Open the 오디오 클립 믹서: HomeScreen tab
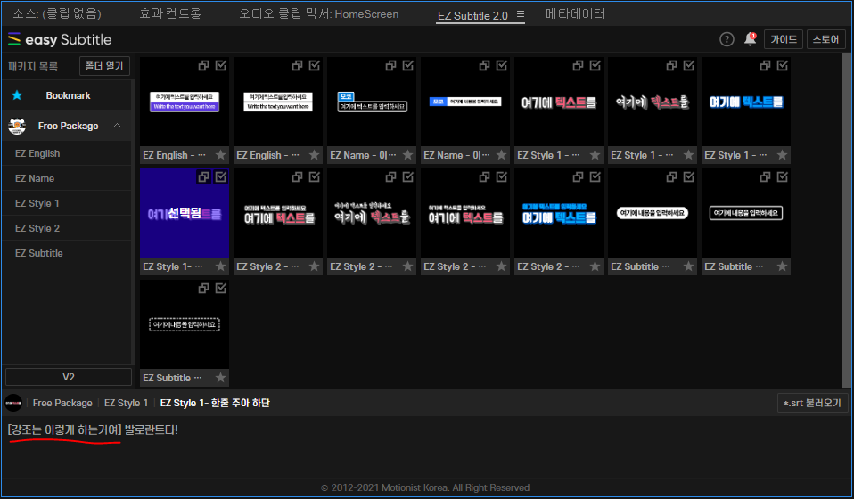 coord(318,13)
